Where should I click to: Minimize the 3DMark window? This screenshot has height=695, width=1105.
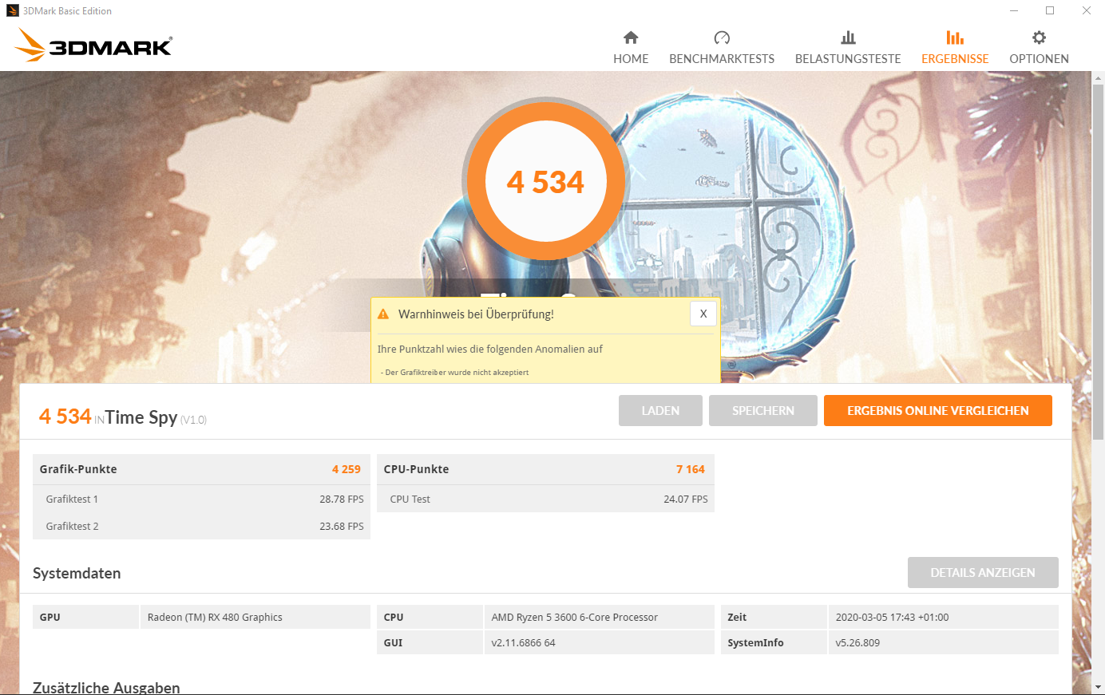tap(1013, 10)
